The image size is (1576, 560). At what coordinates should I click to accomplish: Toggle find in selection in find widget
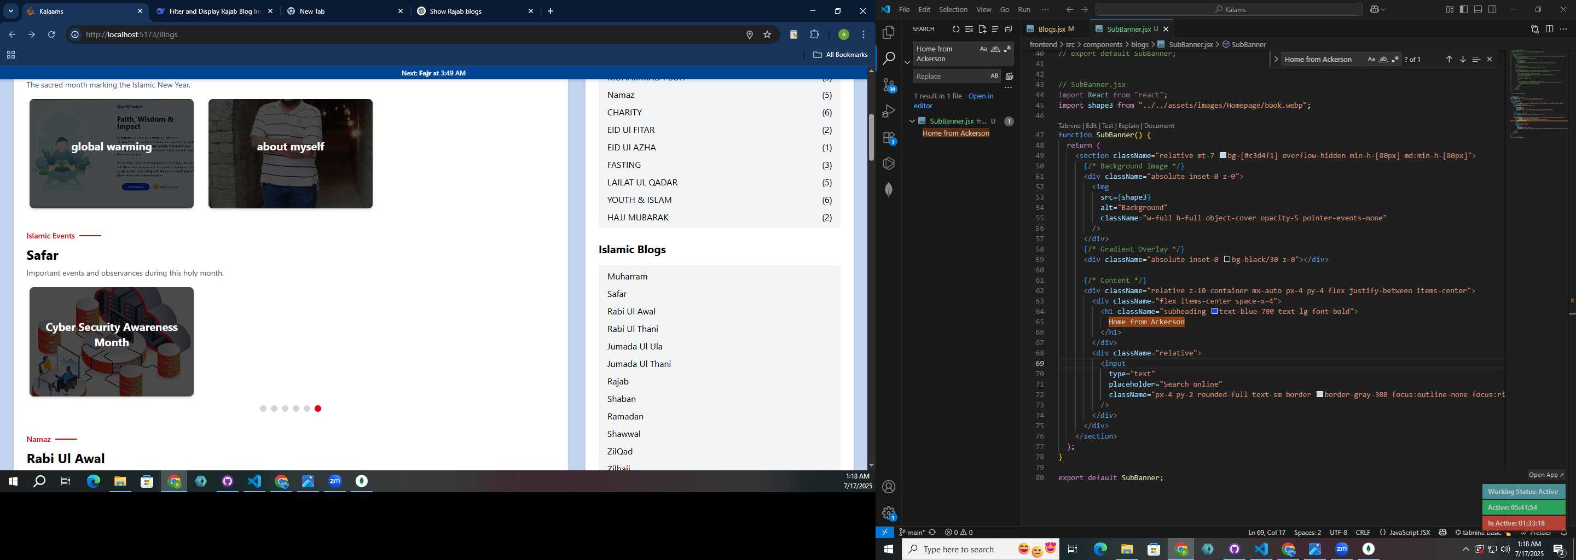pyautogui.click(x=1476, y=59)
